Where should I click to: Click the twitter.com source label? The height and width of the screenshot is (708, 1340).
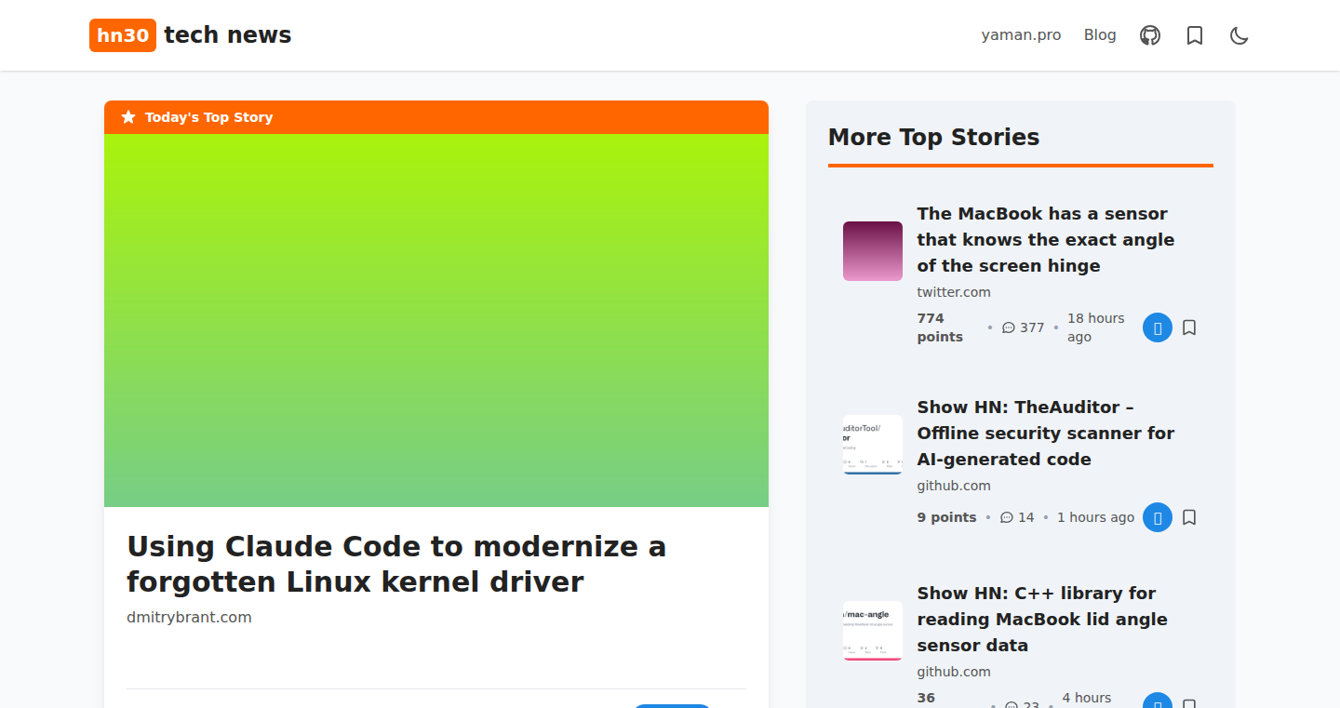(954, 292)
